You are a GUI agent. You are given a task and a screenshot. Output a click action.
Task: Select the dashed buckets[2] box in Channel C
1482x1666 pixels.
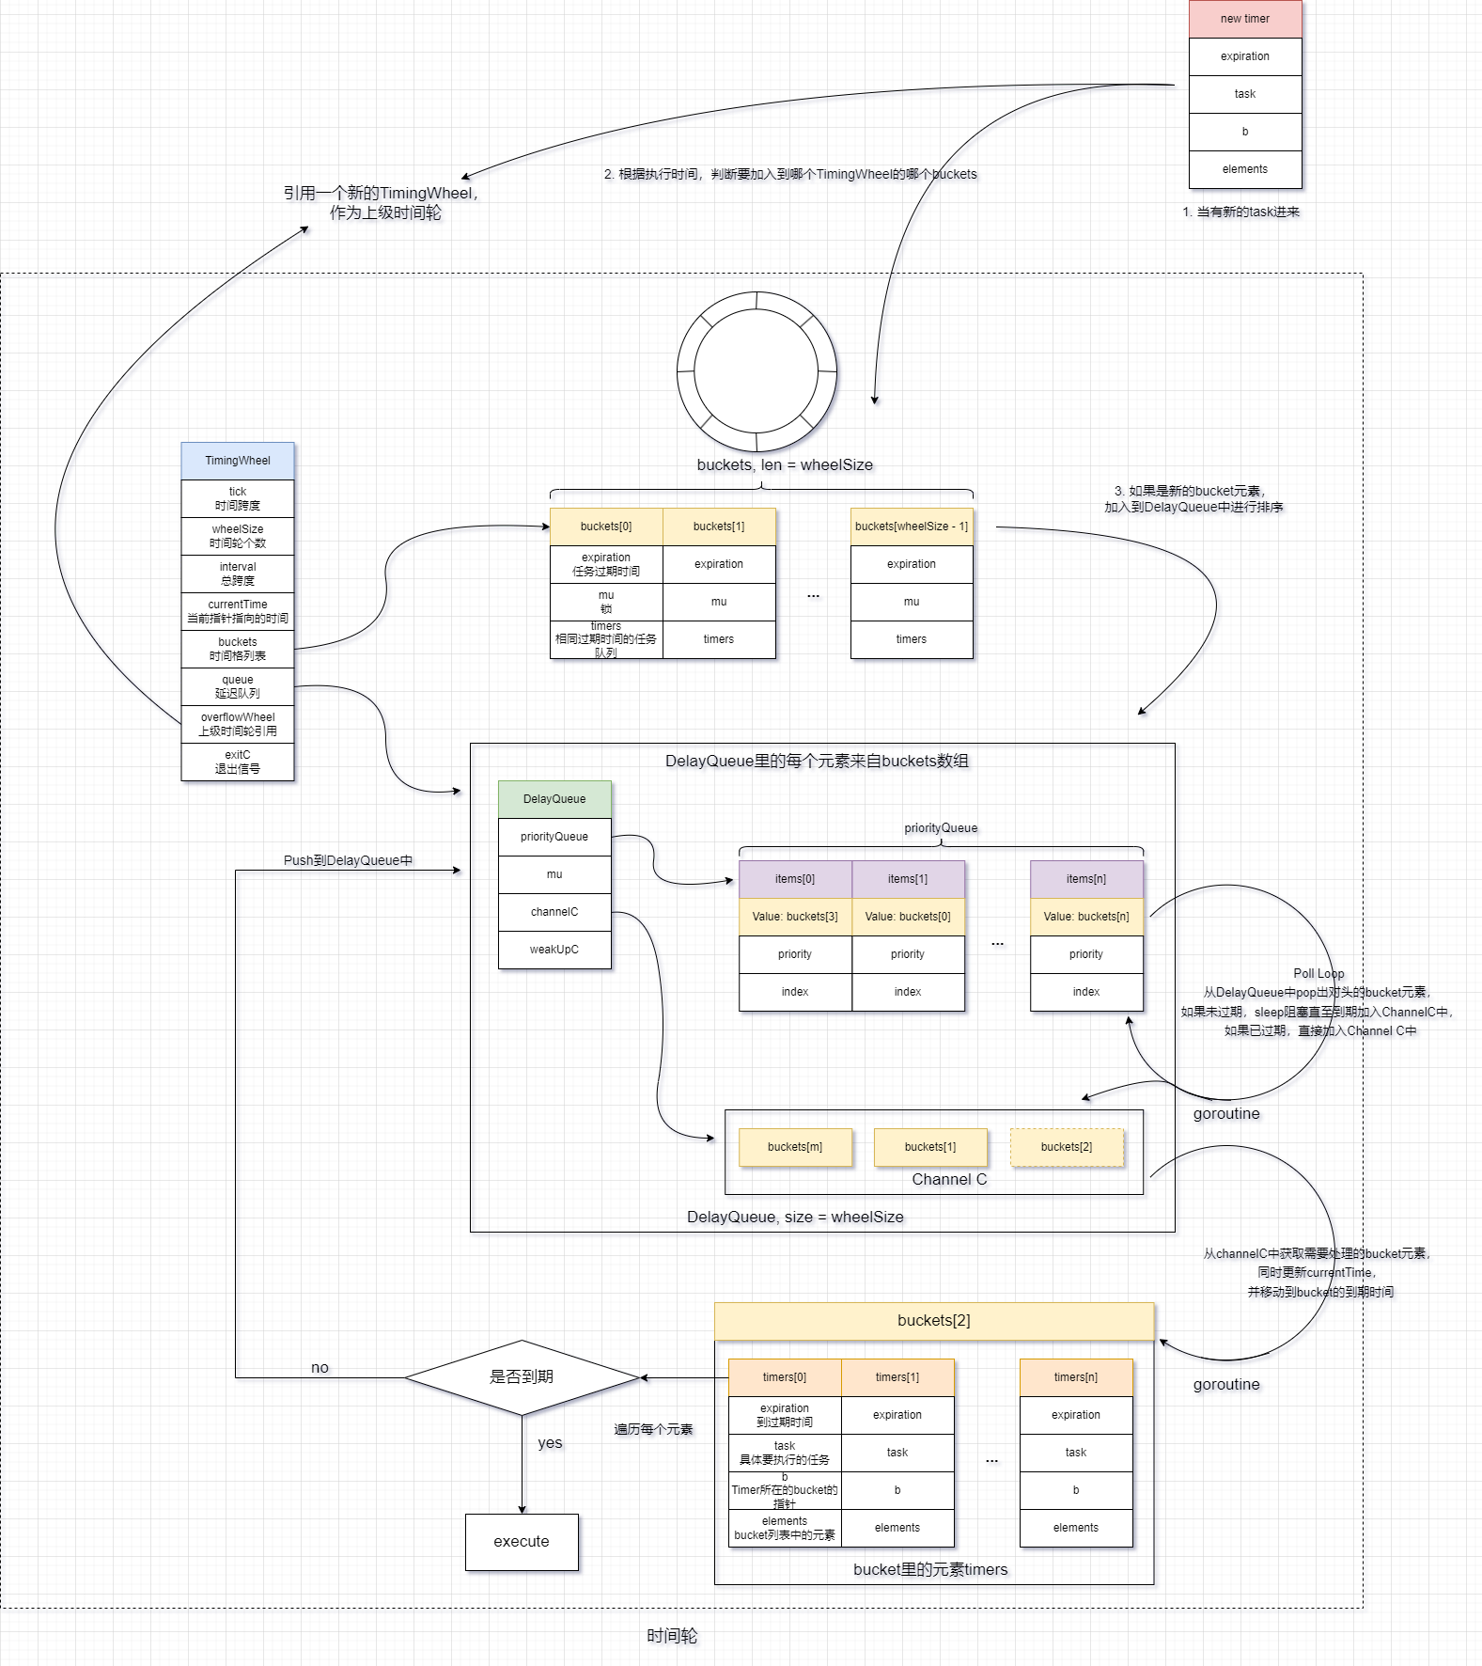point(1067,1147)
